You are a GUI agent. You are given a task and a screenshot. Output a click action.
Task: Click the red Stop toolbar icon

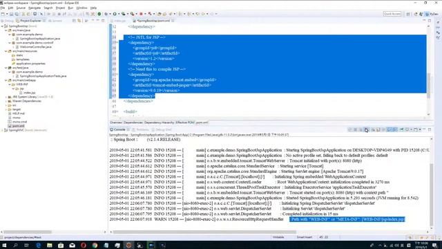(141, 14)
